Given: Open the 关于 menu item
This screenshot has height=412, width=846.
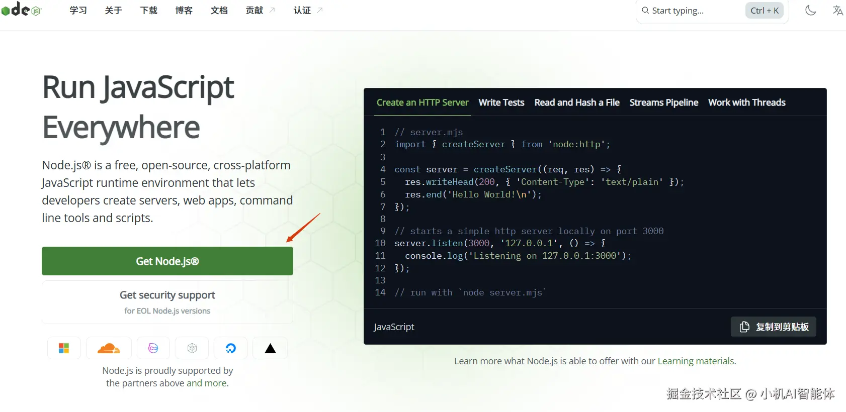Looking at the screenshot, I should point(114,11).
